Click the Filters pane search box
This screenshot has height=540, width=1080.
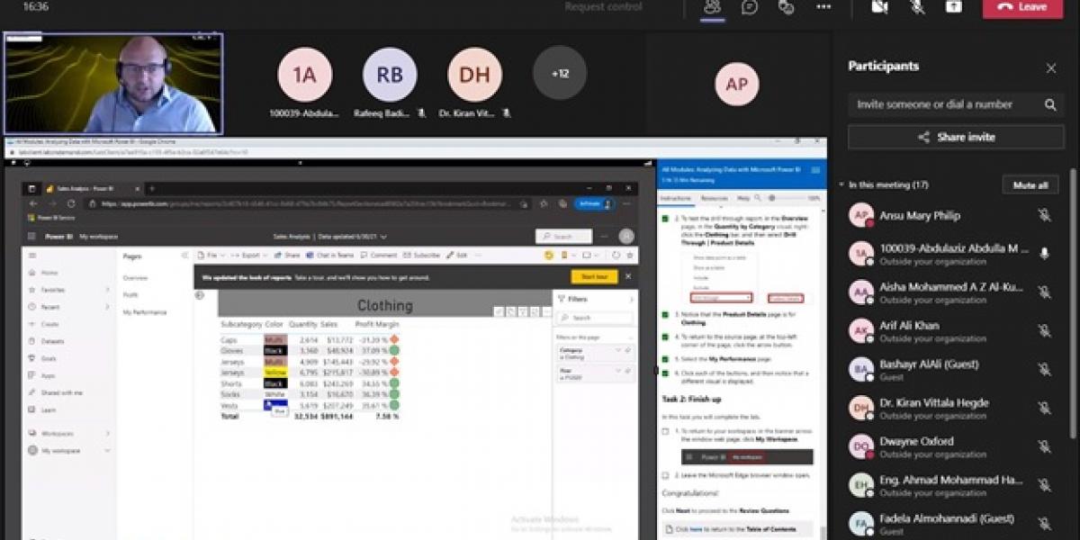point(595,318)
